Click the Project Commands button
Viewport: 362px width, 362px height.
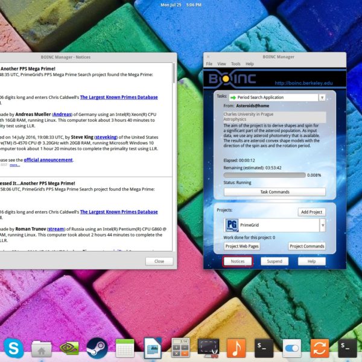(x=307, y=246)
